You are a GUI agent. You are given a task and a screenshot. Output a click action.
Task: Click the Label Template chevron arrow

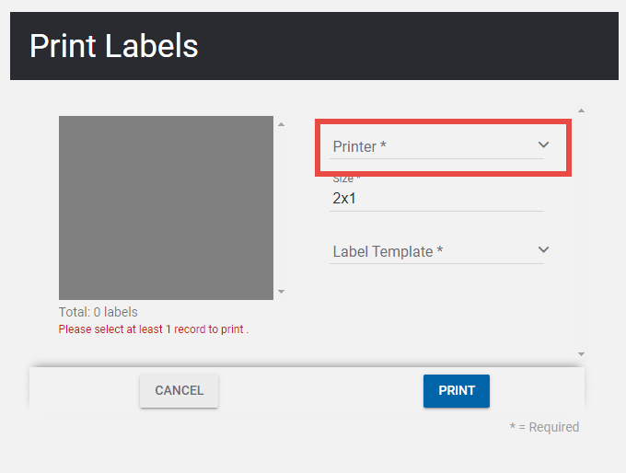tap(543, 250)
